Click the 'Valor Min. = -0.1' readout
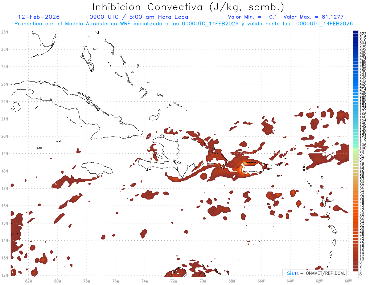This screenshot has height=285, width=370. tap(253, 17)
